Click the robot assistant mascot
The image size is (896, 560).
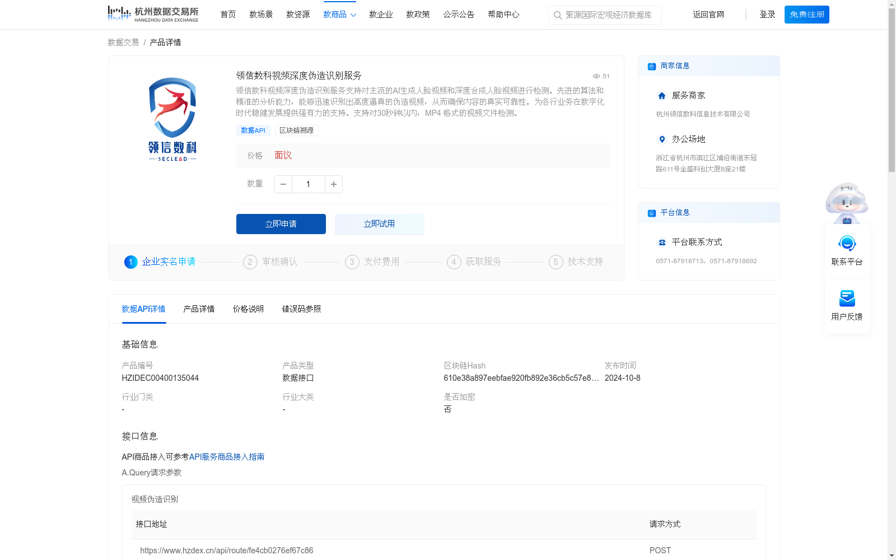point(847,203)
